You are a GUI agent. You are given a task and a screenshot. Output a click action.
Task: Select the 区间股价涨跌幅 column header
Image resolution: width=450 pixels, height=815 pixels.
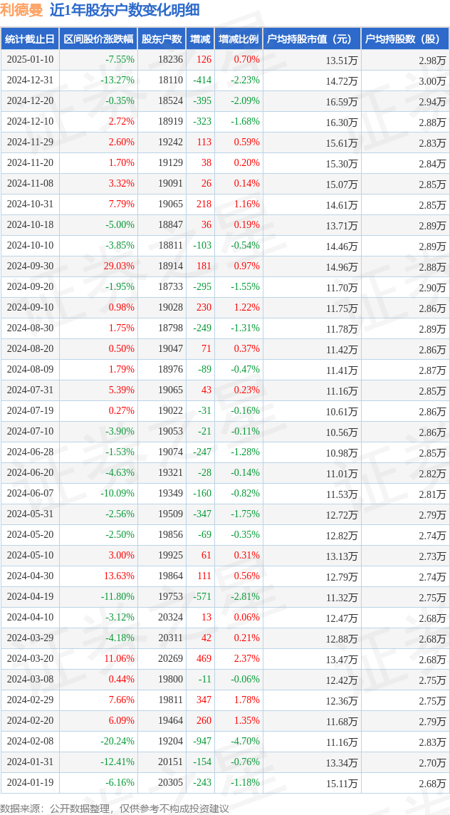coord(98,38)
